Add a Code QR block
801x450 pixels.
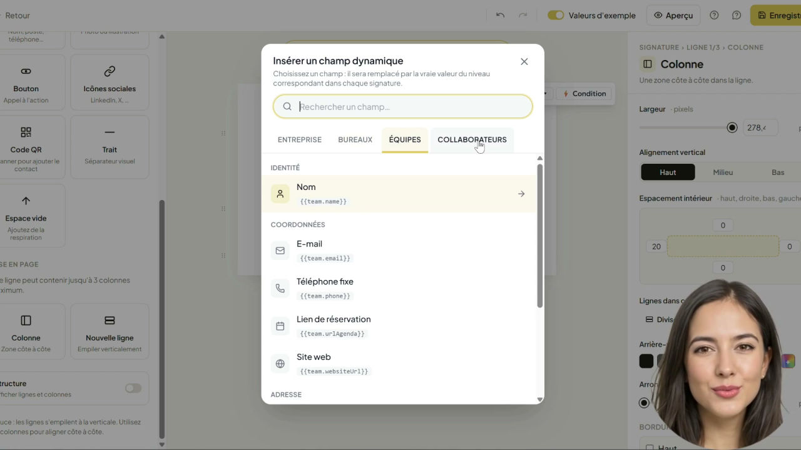[x=26, y=150]
